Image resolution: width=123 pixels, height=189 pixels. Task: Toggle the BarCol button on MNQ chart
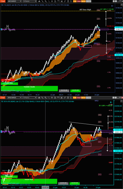click(x=83, y=98)
